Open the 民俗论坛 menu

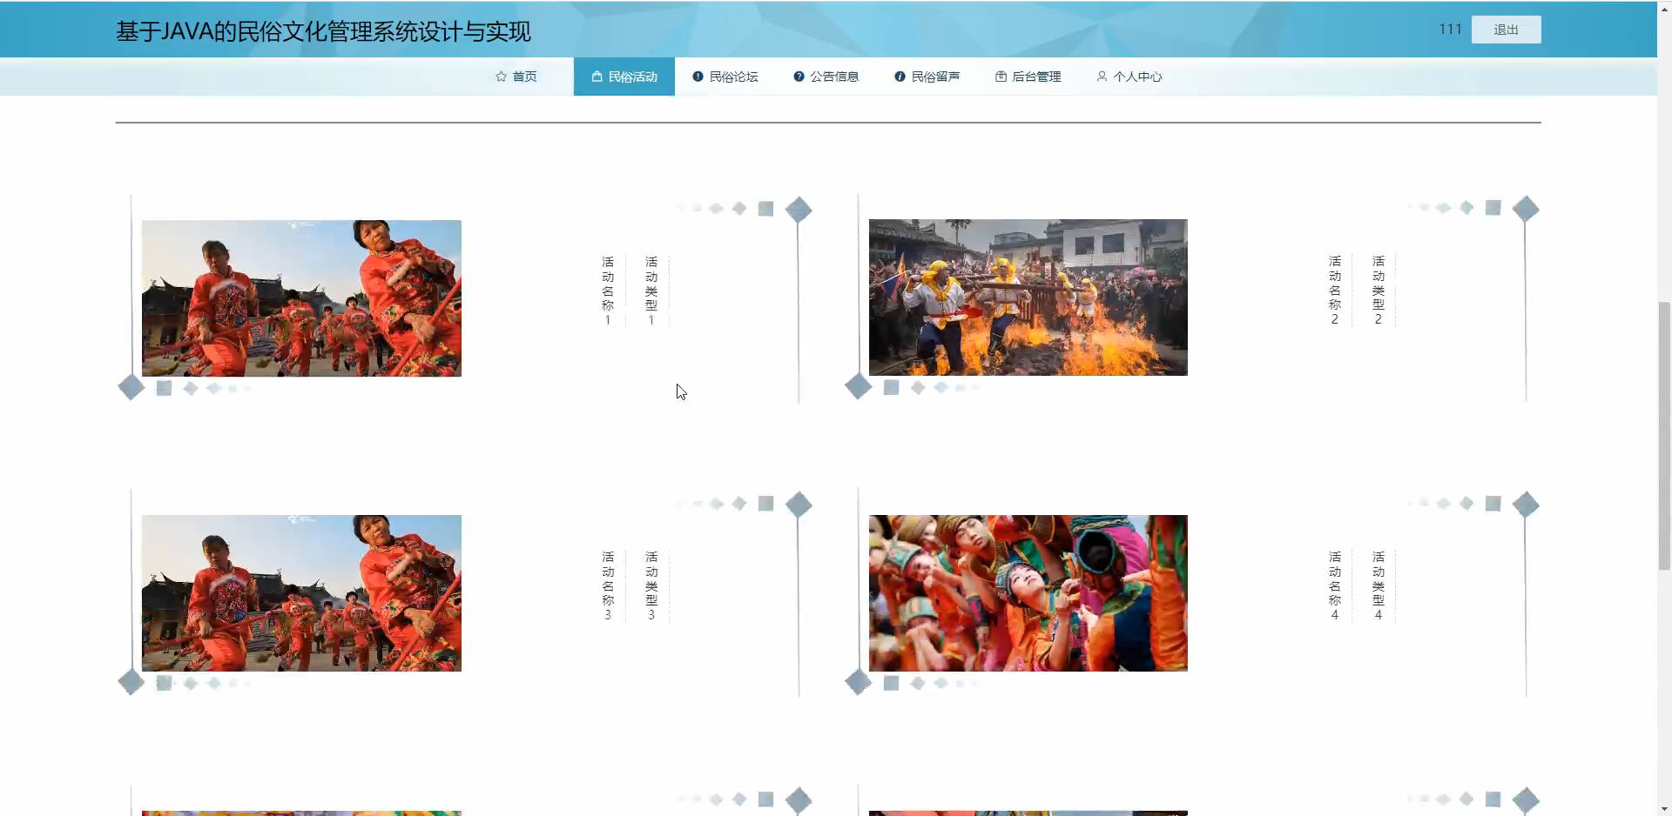[x=725, y=77]
